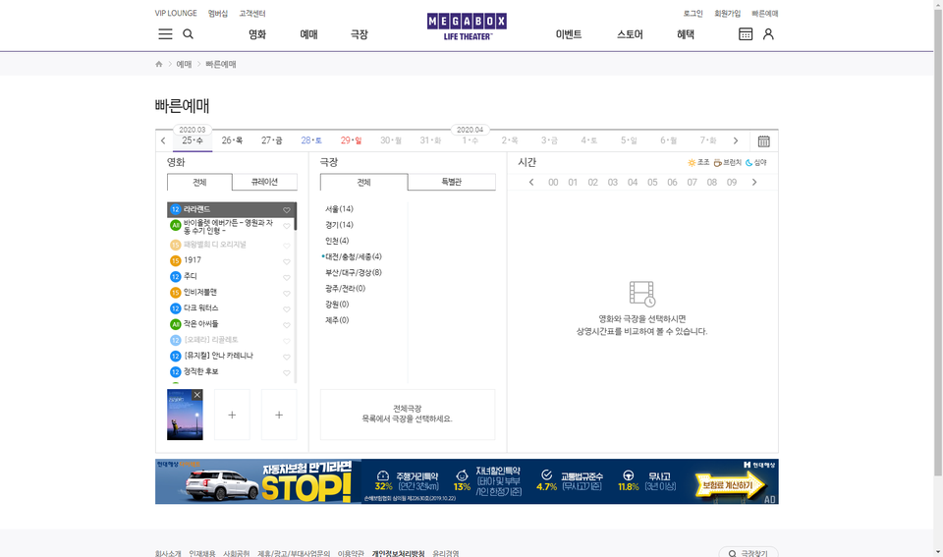This screenshot has height=557, width=943.
Task: Open the hamburger site menu
Action: pos(165,34)
